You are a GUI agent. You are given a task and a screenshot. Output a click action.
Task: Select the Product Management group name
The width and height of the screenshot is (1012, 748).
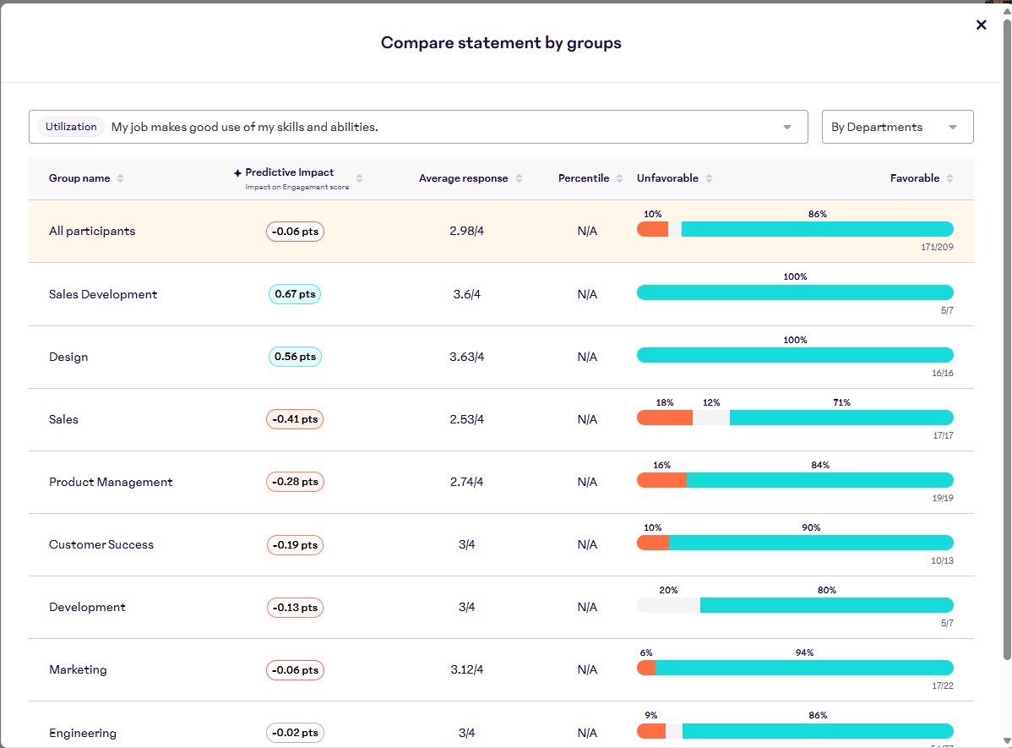pyautogui.click(x=111, y=482)
